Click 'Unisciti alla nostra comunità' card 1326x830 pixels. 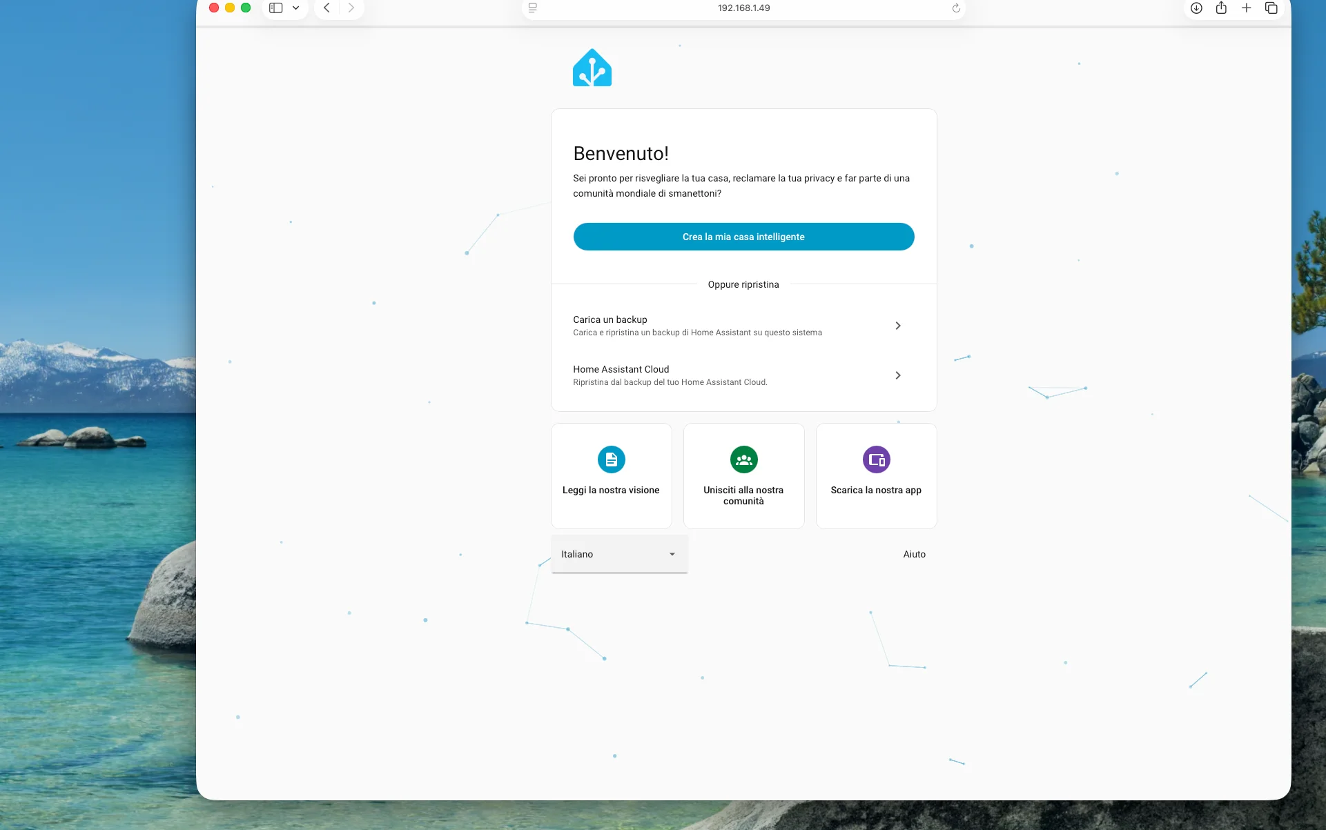(743, 476)
